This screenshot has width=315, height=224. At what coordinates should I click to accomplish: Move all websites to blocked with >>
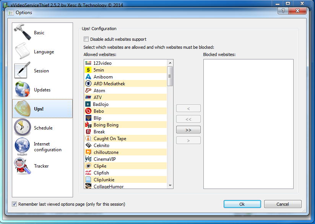coord(188,130)
